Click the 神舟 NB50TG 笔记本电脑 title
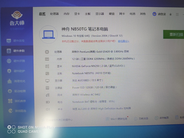 85,29
